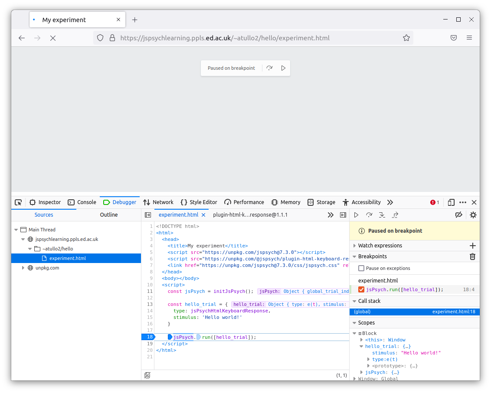Expand the unpkg.com tree node
The height and width of the screenshot is (393, 491).
23,268
